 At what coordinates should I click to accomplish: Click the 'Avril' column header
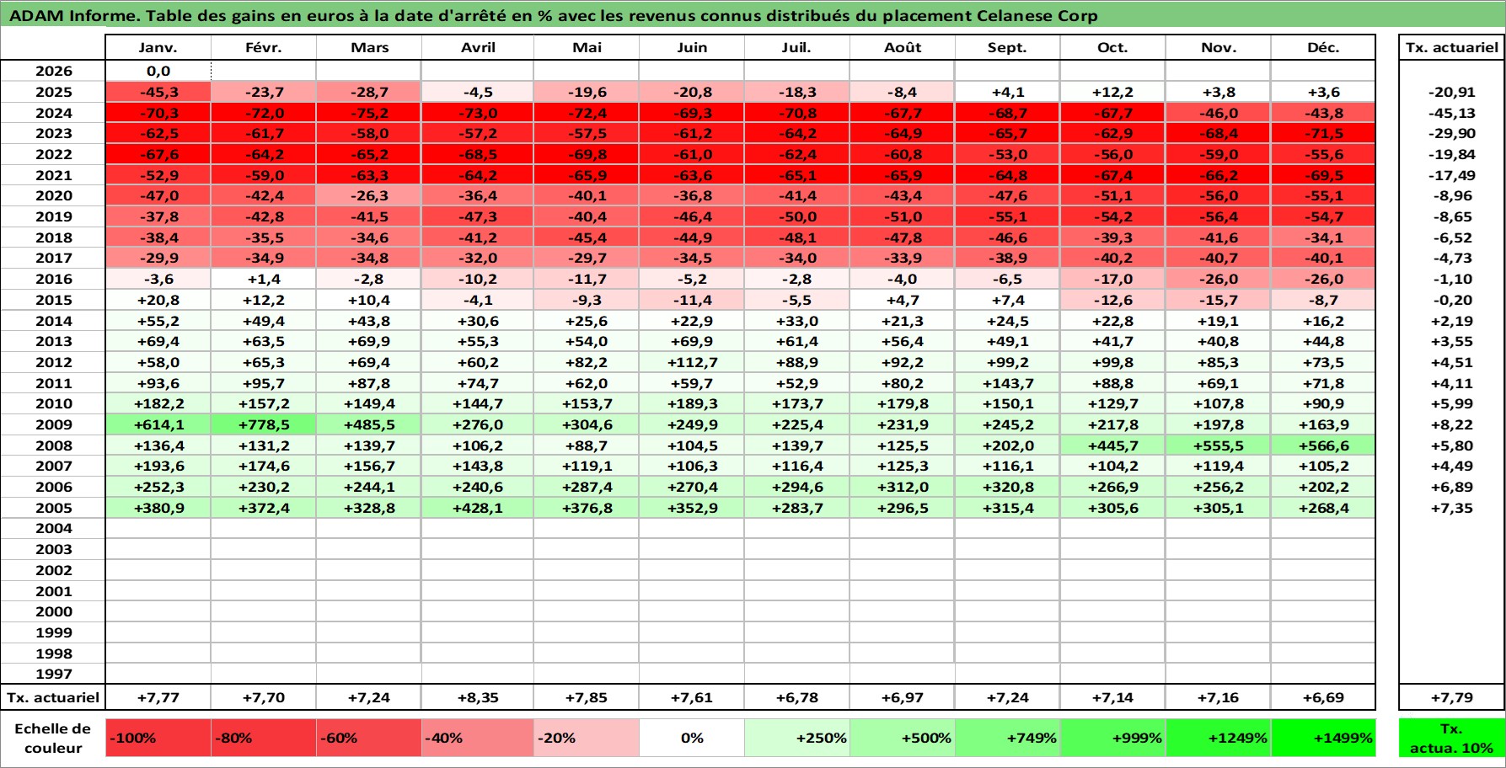[x=478, y=48]
